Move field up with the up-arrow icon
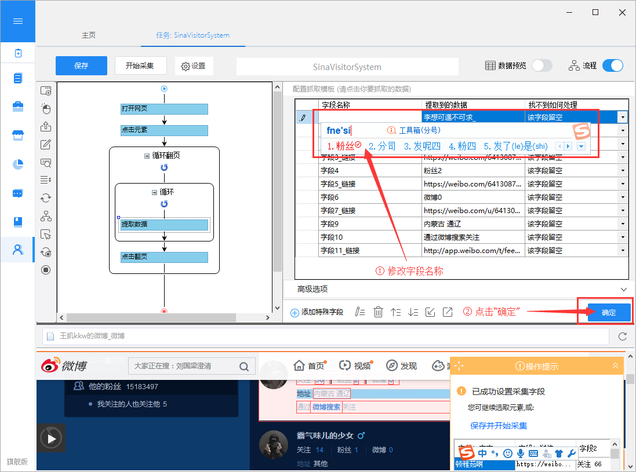 395,312
